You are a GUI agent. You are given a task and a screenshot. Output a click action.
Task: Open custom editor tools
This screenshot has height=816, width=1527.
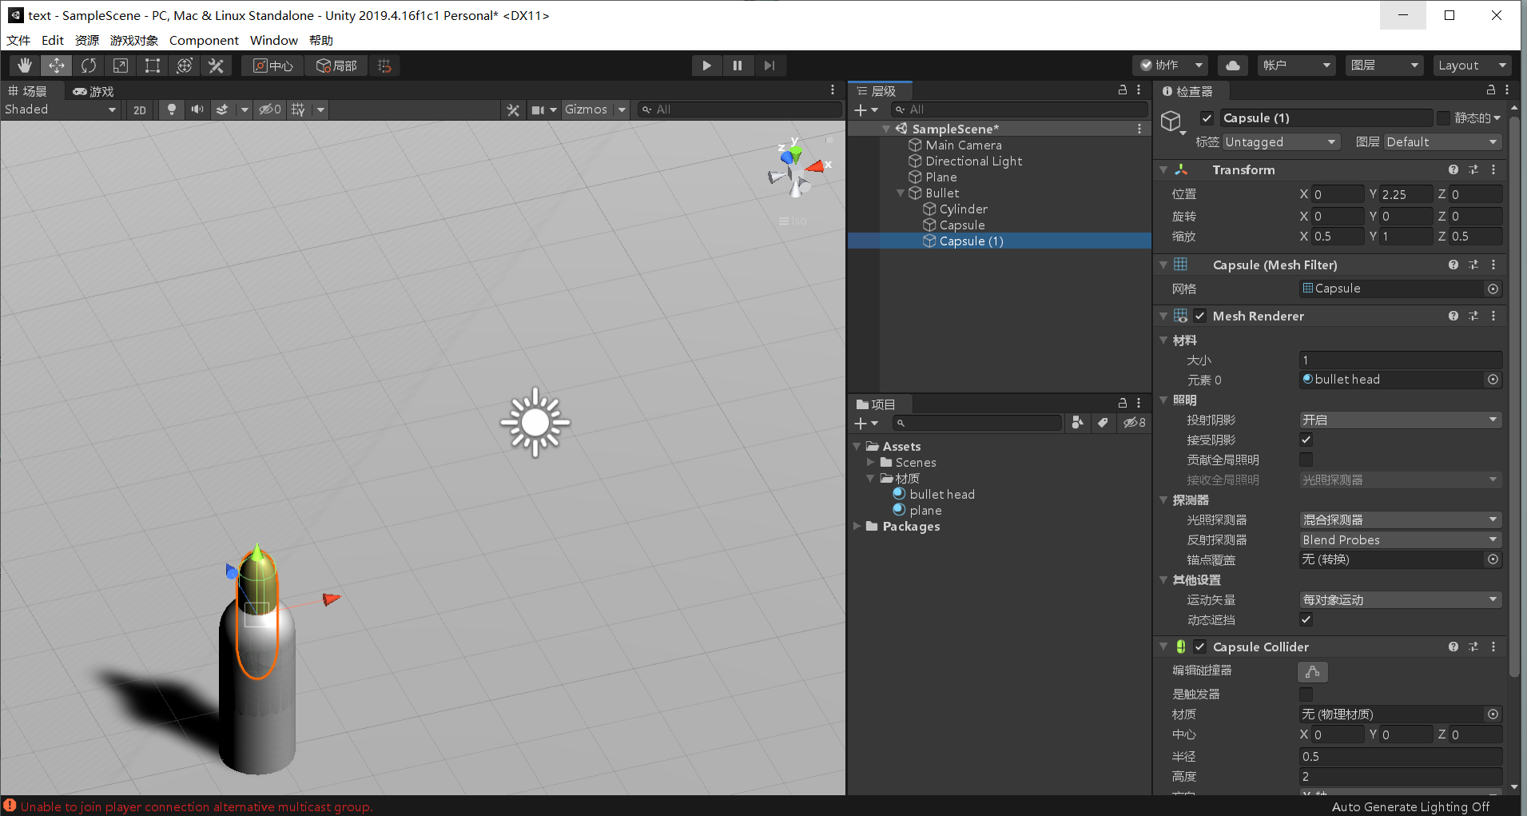(x=217, y=66)
